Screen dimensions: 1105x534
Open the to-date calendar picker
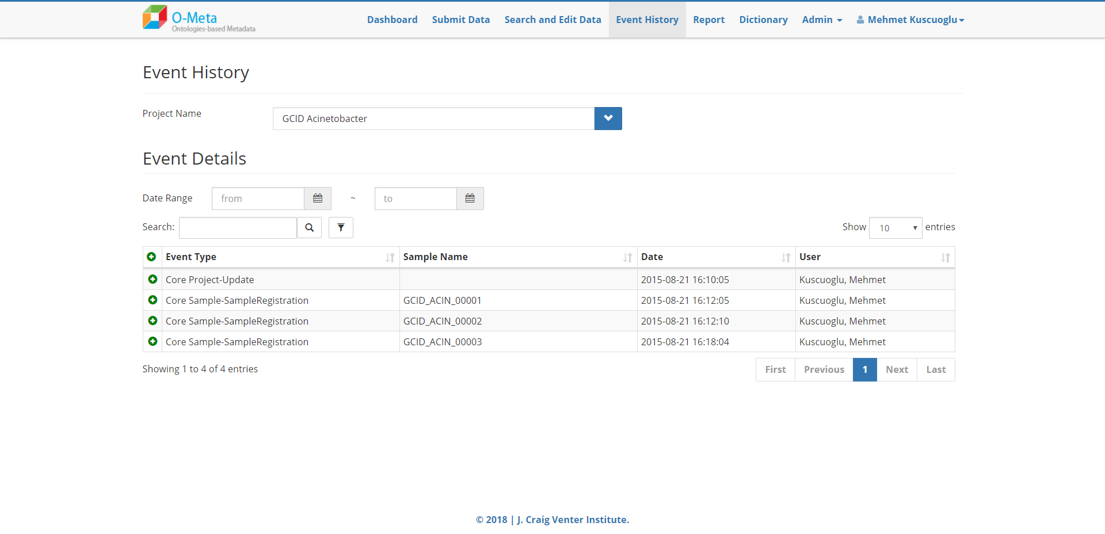470,199
